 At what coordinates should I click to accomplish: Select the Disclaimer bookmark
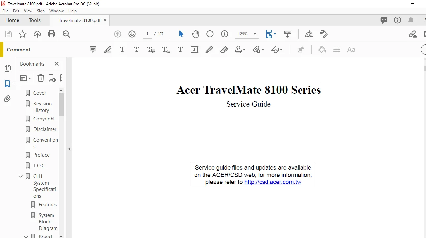45,129
